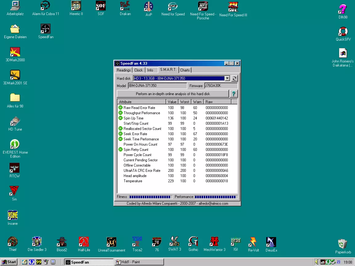
Task: Click the taskbar clock showing 19:08
Action: 348,262
